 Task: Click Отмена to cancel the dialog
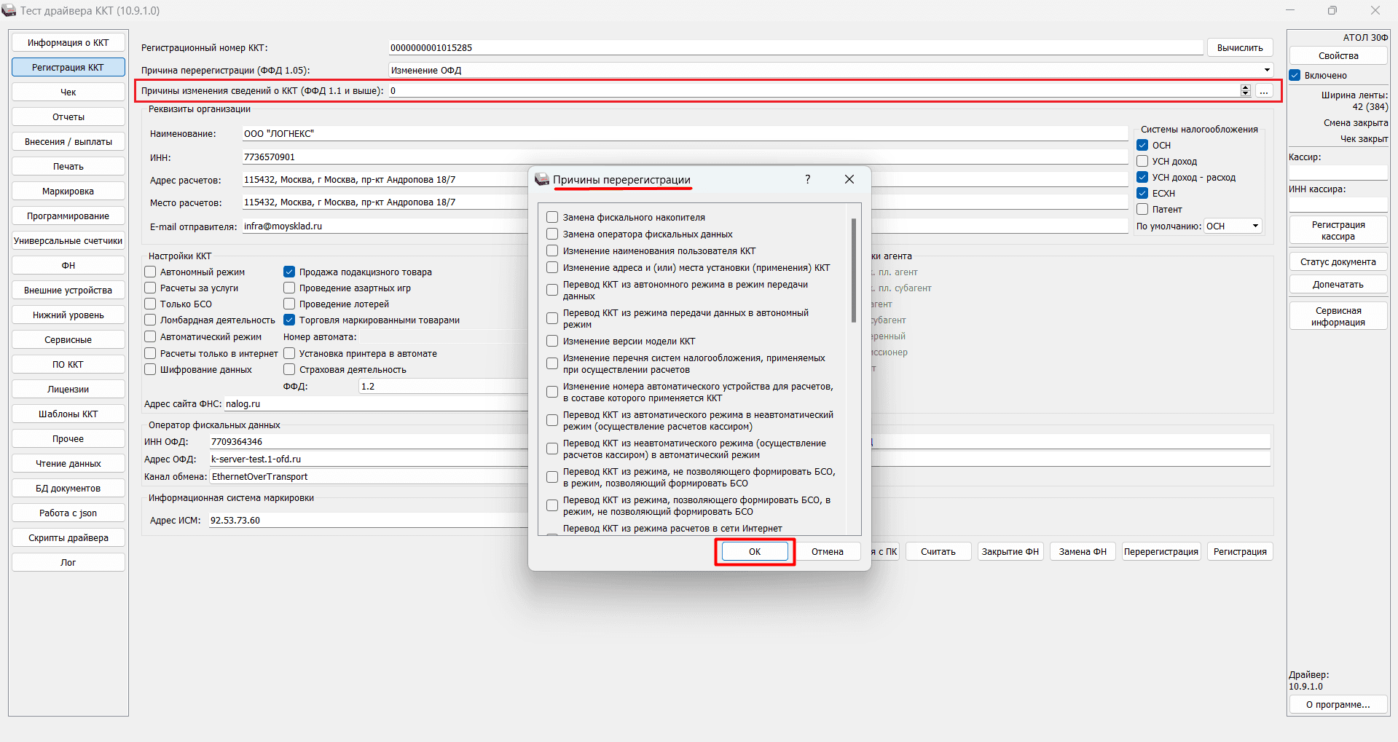(x=827, y=552)
